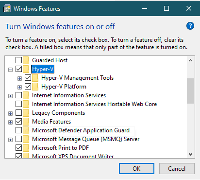Screen dimensions: 200x180
Task: Check Microsoft Defender Application Guard box
Action: 19,130
